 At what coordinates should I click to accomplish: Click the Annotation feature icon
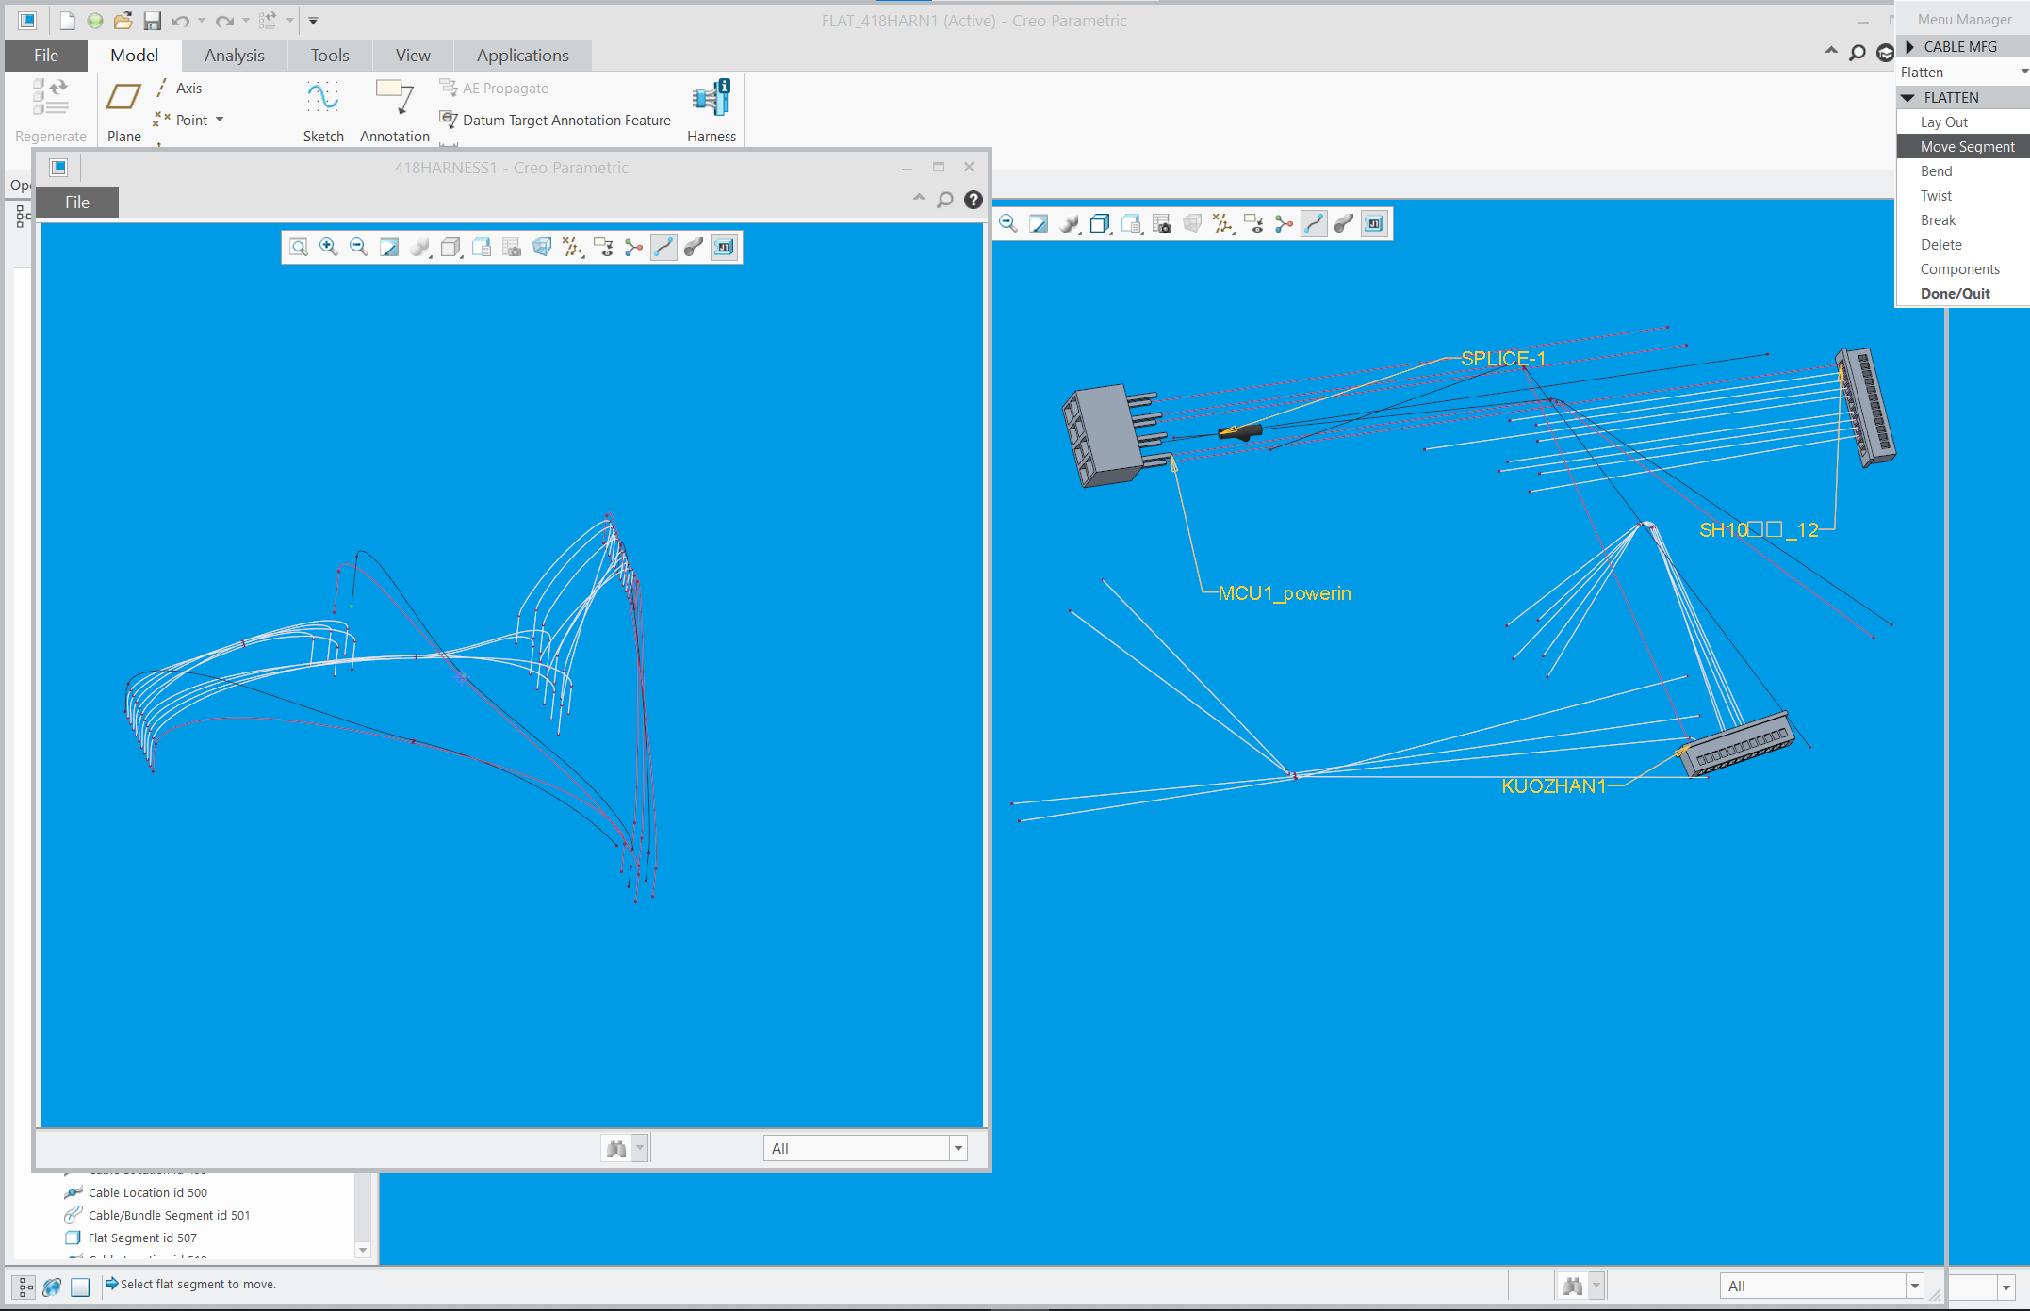tap(394, 105)
